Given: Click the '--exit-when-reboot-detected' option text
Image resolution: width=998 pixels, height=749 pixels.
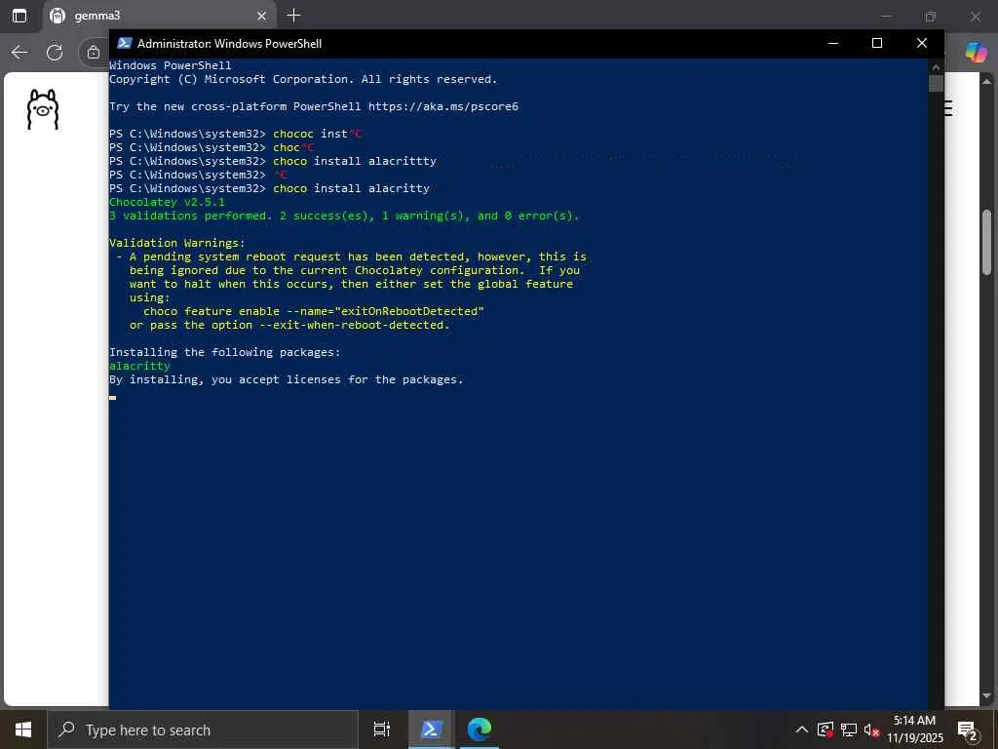Looking at the screenshot, I should [355, 325].
